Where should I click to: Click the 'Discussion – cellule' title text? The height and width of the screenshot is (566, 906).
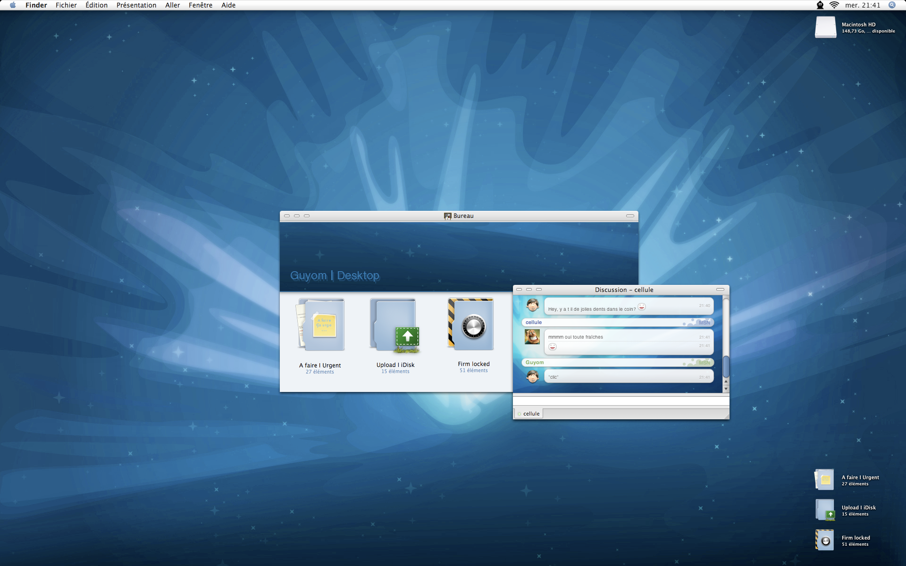click(x=624, y=290)
